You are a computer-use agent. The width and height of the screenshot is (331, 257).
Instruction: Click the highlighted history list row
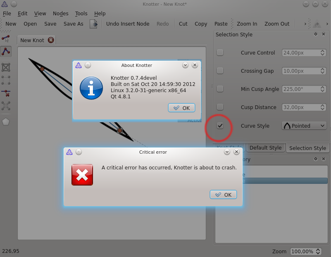[285, 181]
